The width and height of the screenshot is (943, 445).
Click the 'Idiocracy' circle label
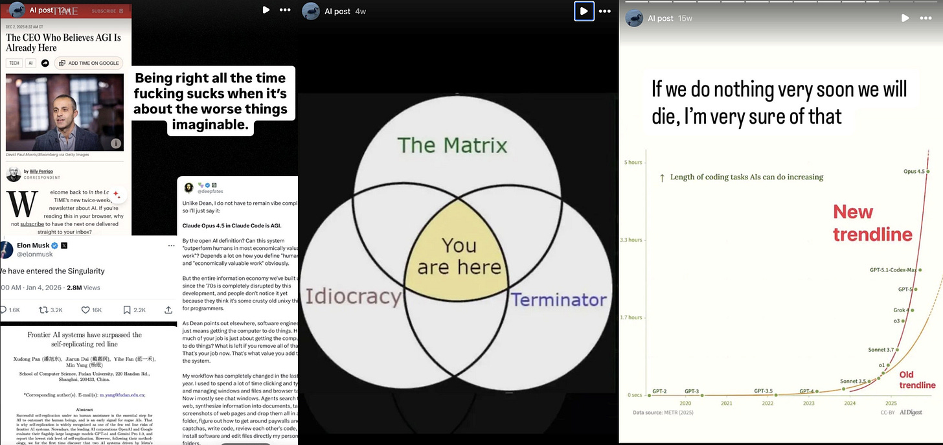tap(354, 297)
